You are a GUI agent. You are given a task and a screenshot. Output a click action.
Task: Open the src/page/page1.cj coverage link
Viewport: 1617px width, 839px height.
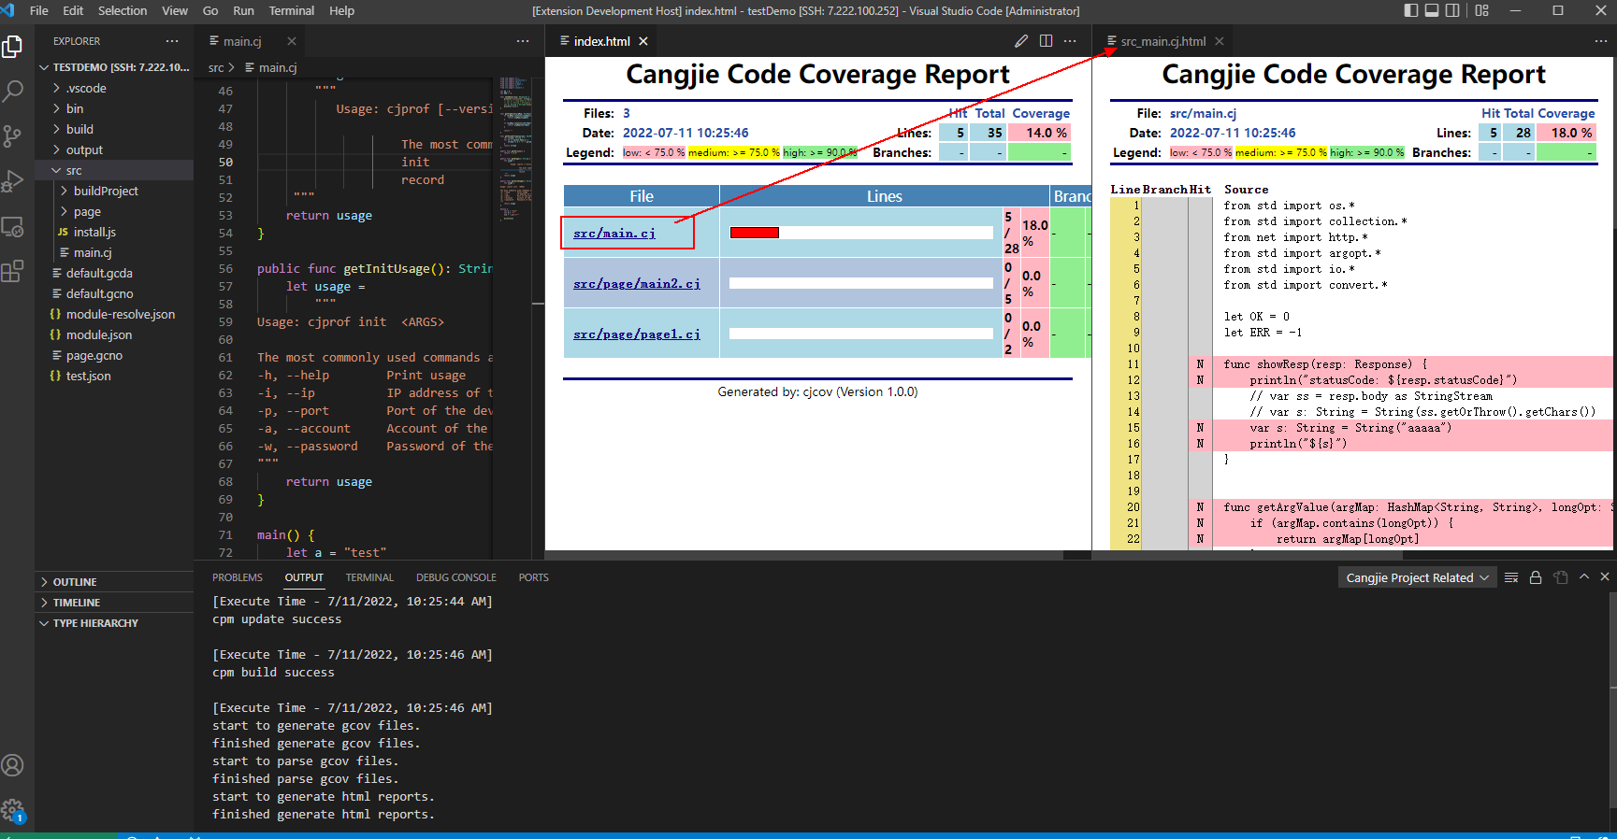tap(636, 334)
